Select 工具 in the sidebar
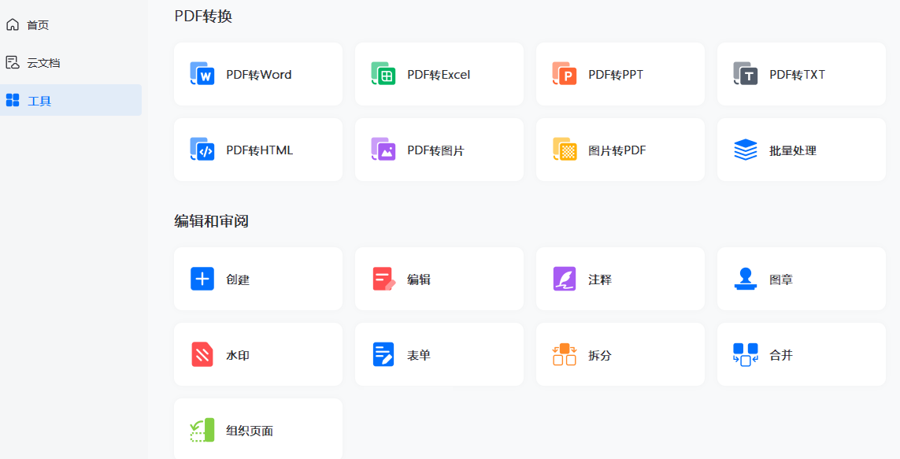900x459 pixels. pyautogui.click(x=71, y=100)
